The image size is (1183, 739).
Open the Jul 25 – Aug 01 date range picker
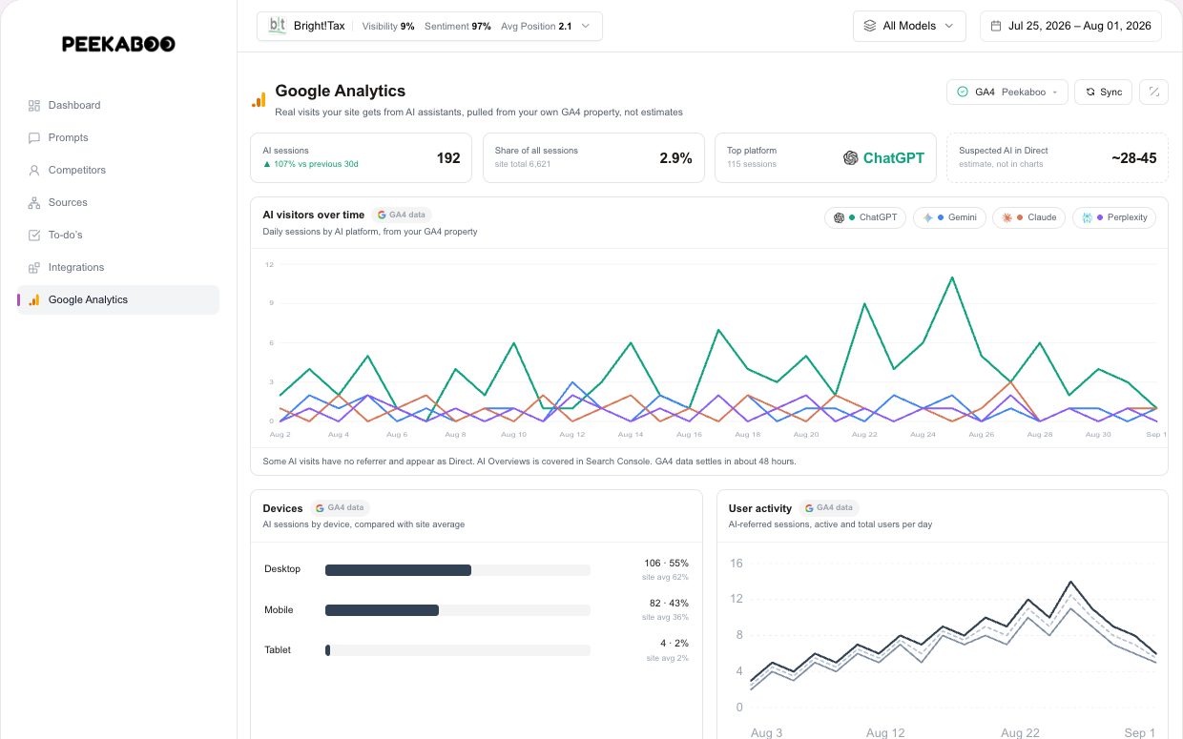pos(1070,26)
